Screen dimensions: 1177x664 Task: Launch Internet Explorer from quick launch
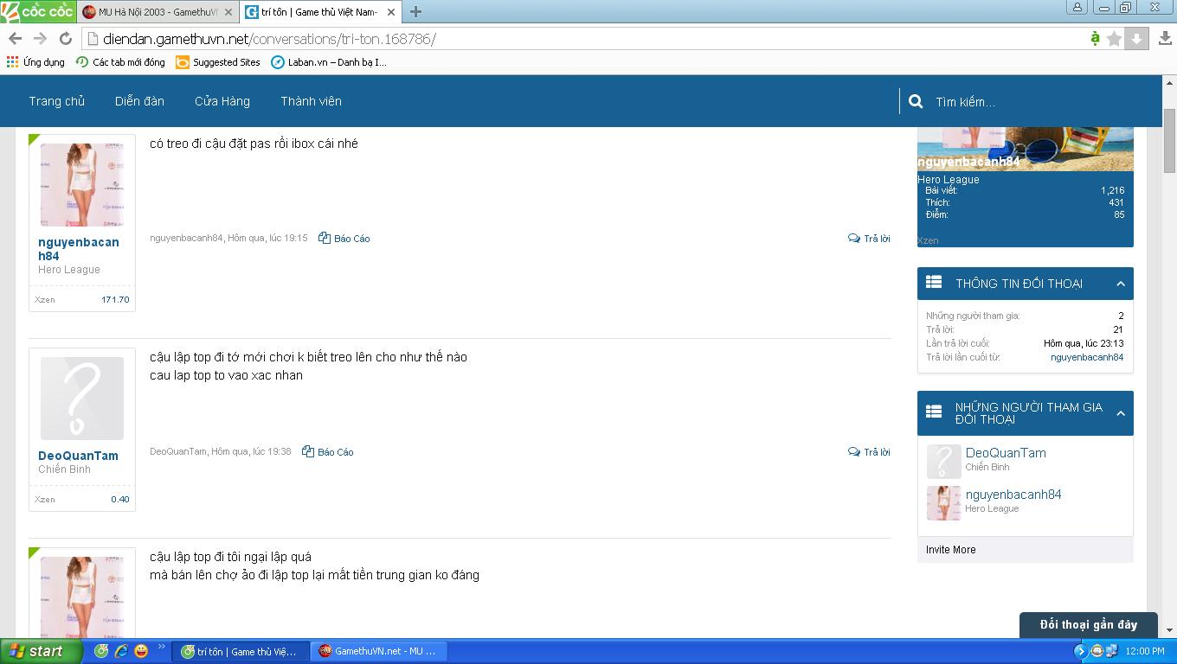click(121, 651)
